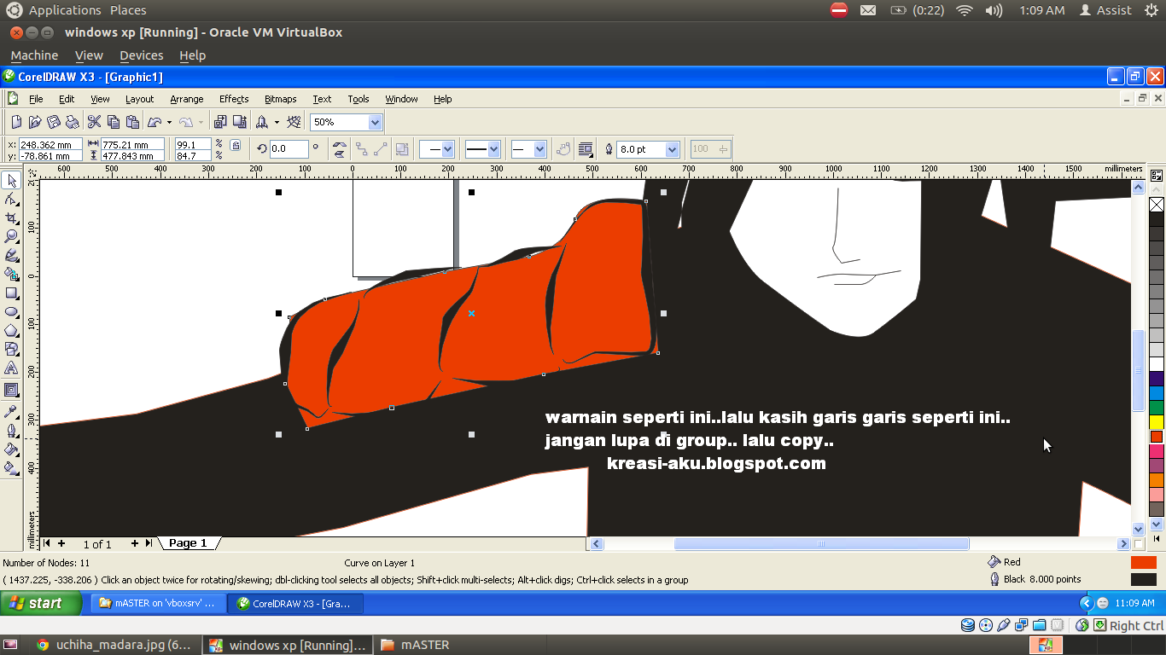Select the Interactive Blend tool

pyautogui.click(x=11, y=390)
